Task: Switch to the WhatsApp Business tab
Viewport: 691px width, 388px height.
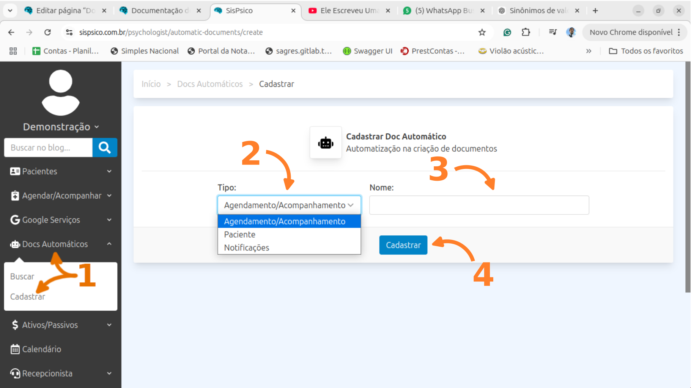Action: click(444, 11)
